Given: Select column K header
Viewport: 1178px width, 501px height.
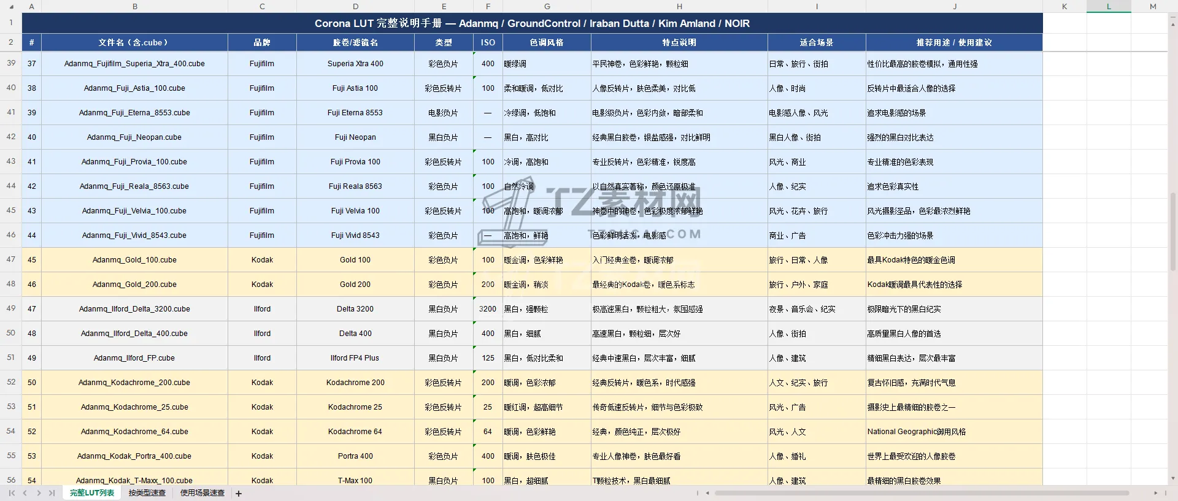Looking at the screenshot, I should pyautogui.click(x=1064, y=6).
